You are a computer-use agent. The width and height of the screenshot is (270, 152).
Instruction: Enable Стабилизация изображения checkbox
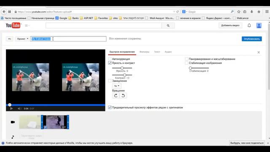[x=186, y=63]
